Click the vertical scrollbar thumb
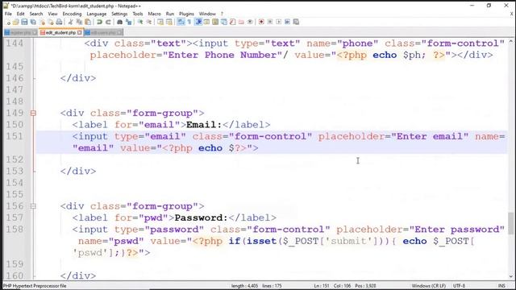This screenshot has height=290, width=516. click(511, 223)
